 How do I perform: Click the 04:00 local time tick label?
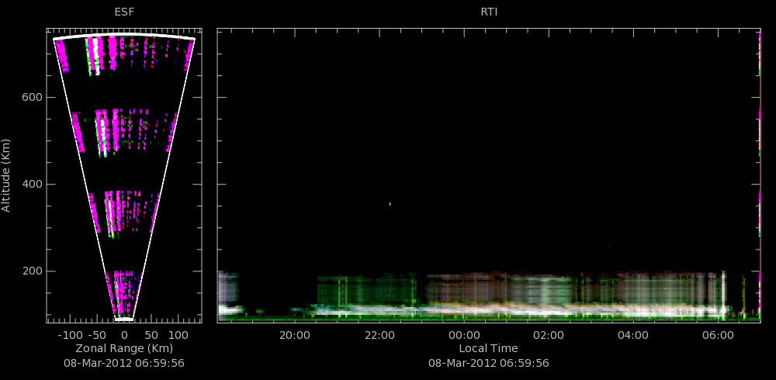click(633, 336)
